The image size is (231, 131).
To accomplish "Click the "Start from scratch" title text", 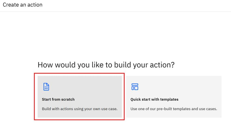I will pyautogui.click(x=58, y=99).
